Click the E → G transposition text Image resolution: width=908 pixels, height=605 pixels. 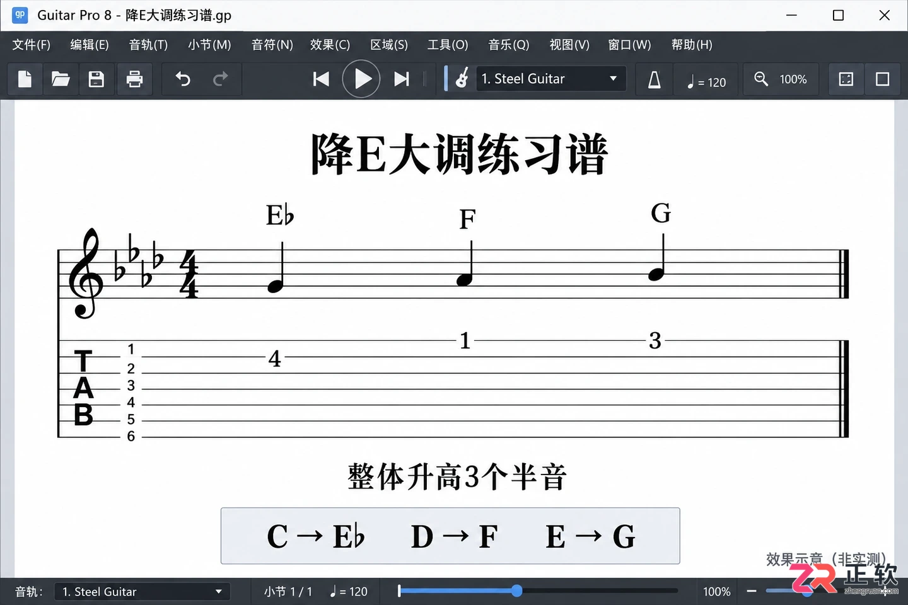click(590, 537)
